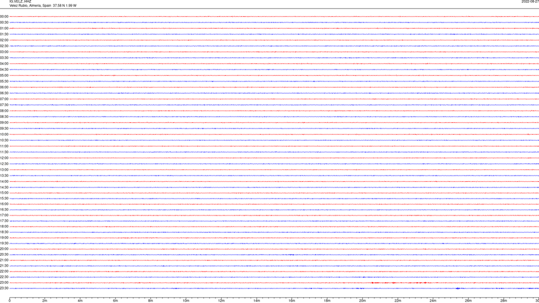Pick the 10:30 time label

pos(4,140)
